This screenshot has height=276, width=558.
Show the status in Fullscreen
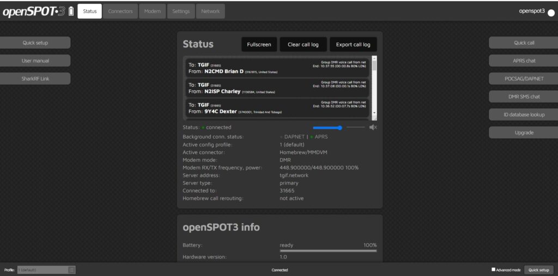pos(259,45)
